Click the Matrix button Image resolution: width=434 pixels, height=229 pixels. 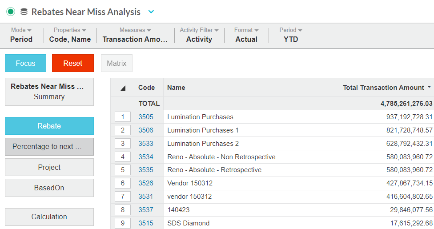click(117, 63)
